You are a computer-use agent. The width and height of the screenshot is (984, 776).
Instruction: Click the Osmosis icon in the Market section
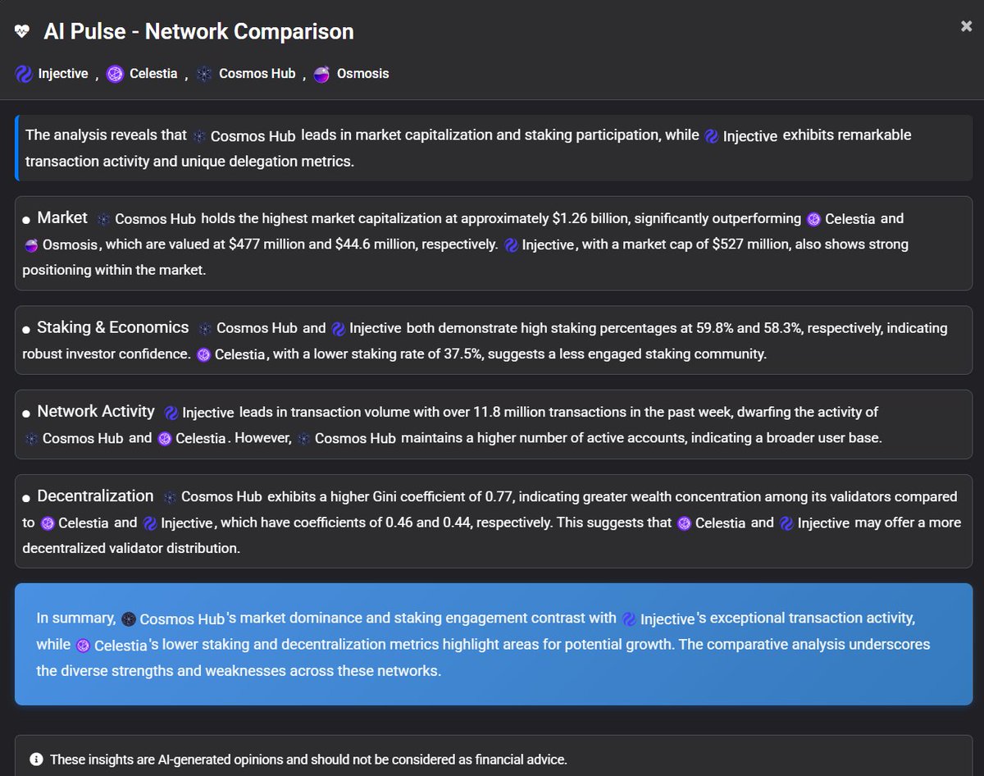30,245
